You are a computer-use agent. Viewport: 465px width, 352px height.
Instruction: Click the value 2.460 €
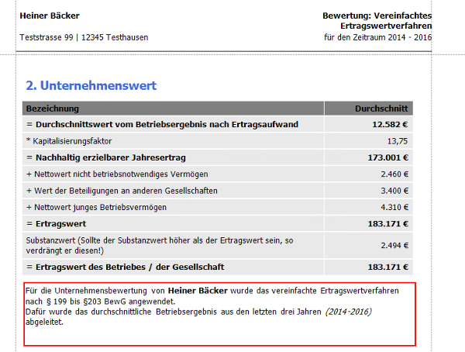394,174
